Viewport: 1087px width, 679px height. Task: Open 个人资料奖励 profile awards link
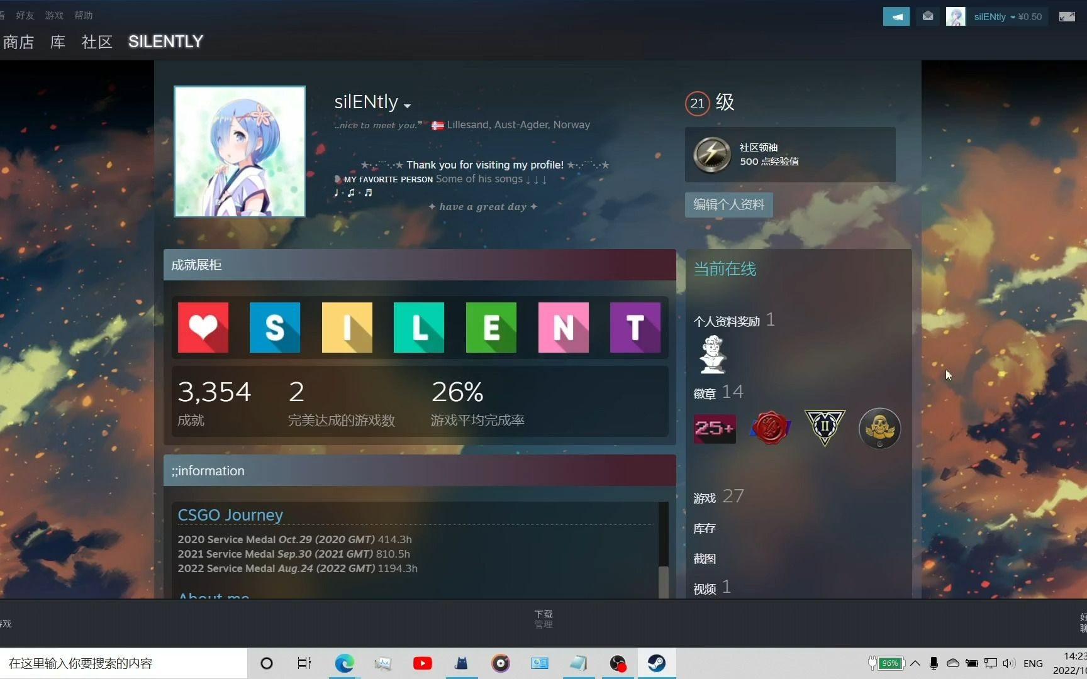click(734, 321)
